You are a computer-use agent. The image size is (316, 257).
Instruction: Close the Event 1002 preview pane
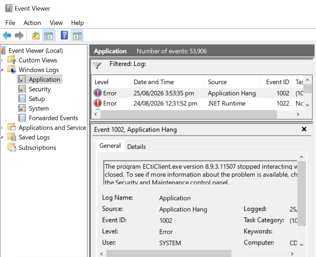point(304,129)
